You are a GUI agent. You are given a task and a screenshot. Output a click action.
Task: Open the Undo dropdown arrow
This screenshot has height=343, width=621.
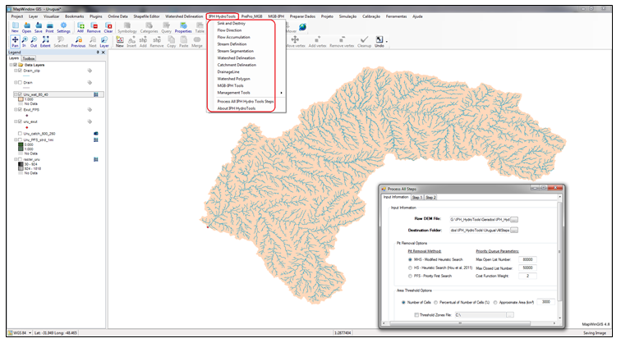point(387,42)
